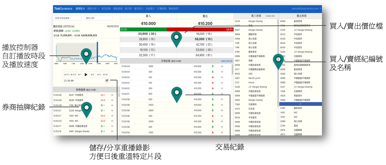
Task: Open the 排行榜 page
Action: [128, 8]
